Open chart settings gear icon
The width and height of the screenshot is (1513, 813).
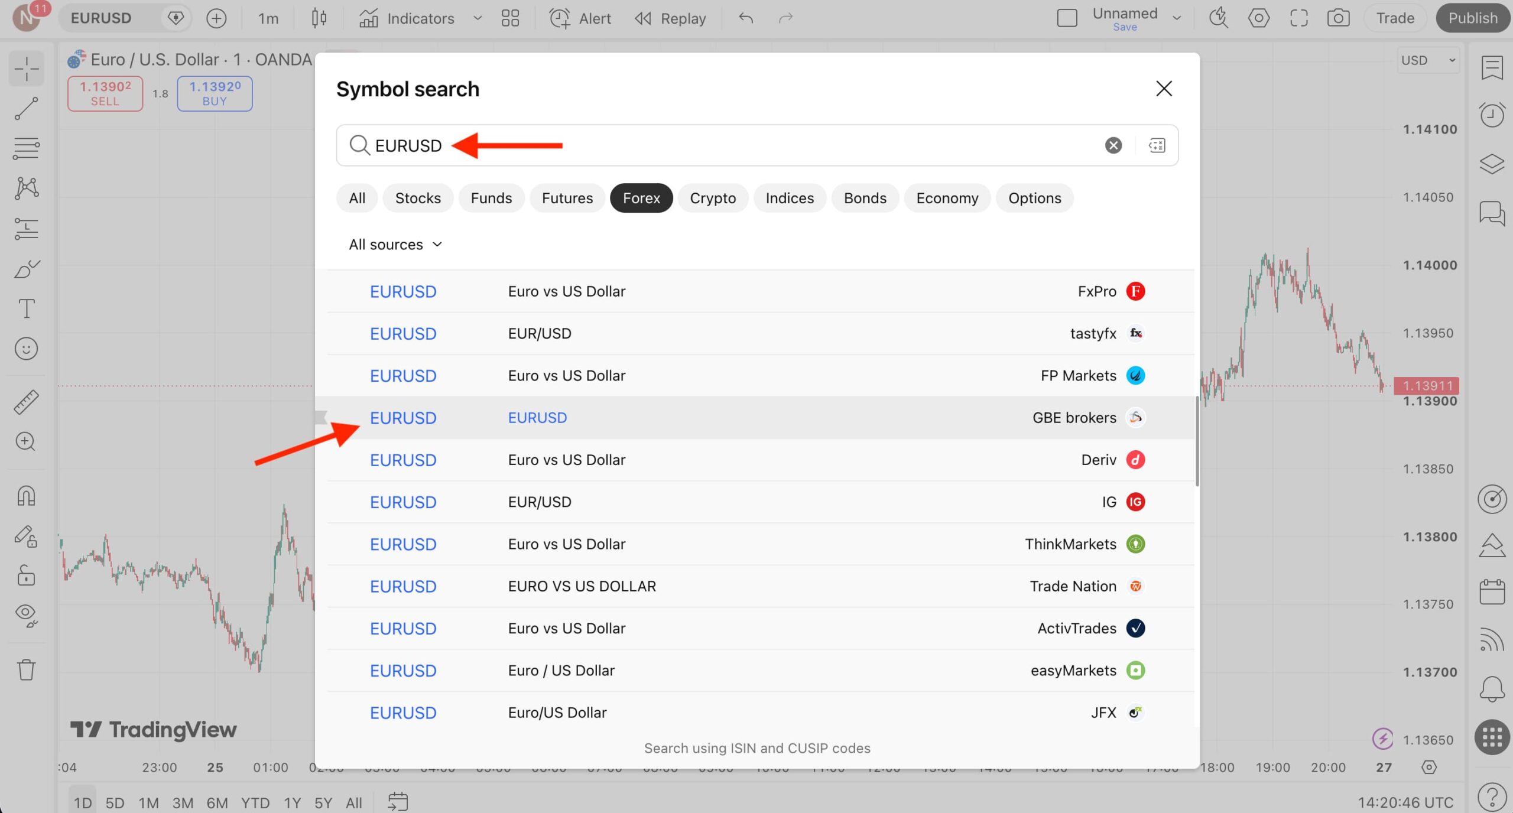pyautogui.click(x=1259, y=18)
